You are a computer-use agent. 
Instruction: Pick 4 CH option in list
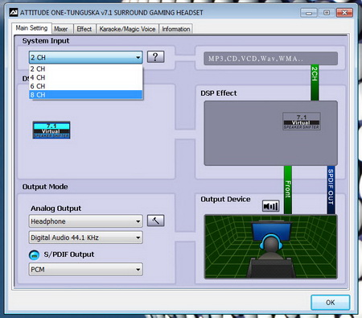[85, 77]
